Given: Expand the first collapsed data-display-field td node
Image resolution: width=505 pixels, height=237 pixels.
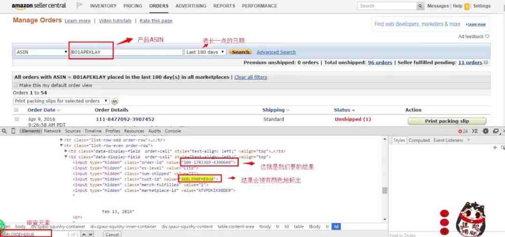Looking at the screenshot, I should coord(66,151).
